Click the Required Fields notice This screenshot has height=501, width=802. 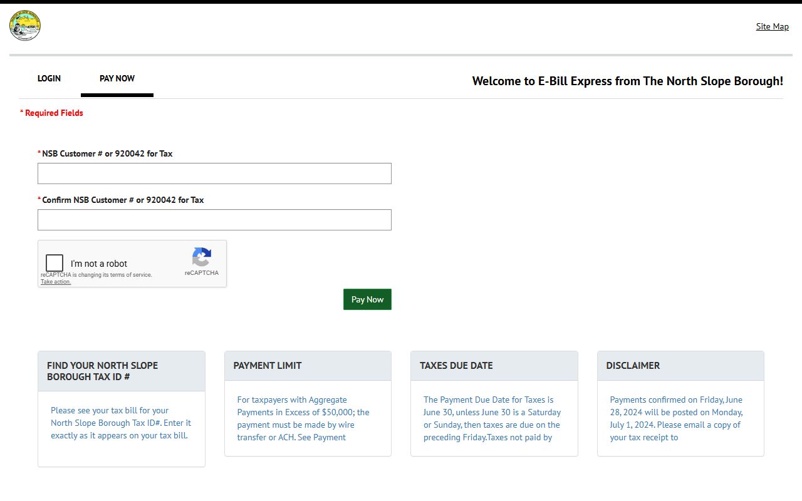pyautogui.click(x=51, y=113)
